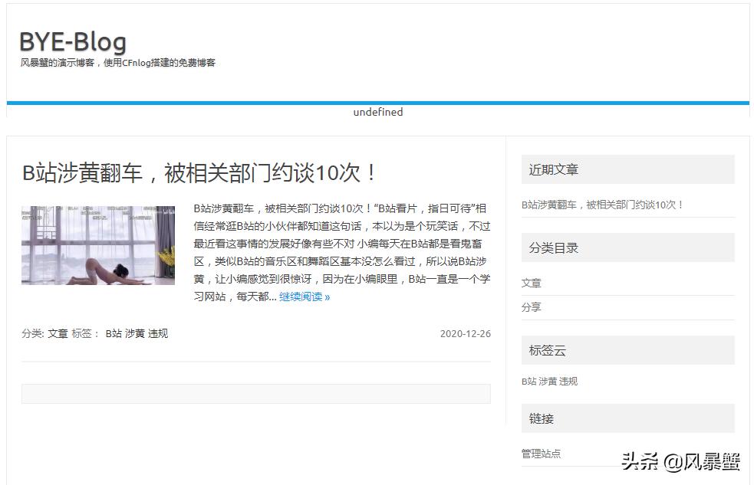Click the 违规 tag in 标签云
754x485 pixels.
[x=569, y=382]
